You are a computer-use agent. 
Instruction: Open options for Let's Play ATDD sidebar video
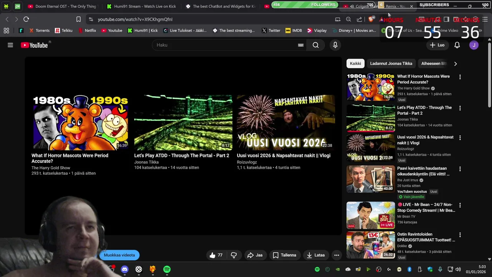click(x=460, y=108)
